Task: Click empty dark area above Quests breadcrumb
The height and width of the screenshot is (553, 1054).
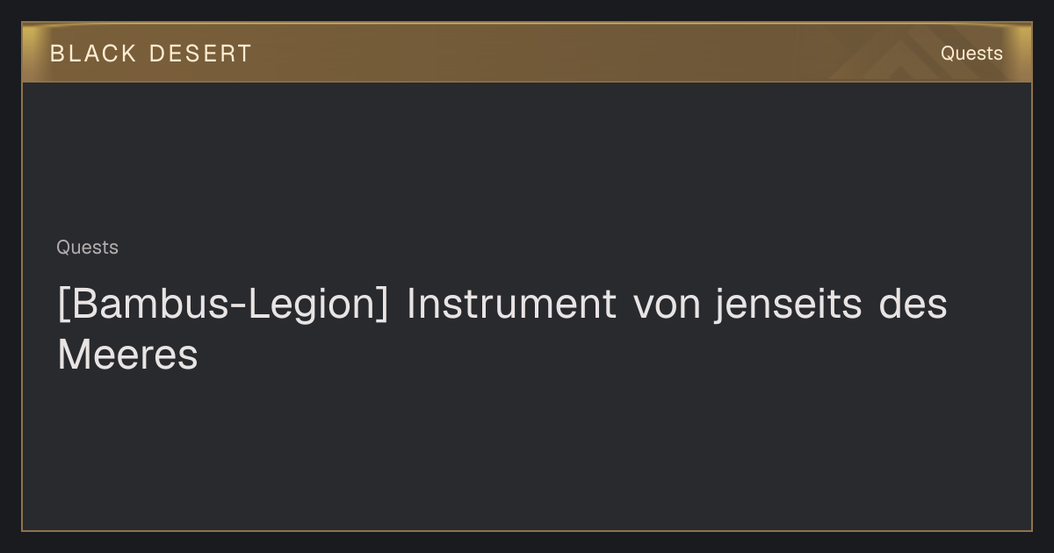Action: (x=527, y=158)
